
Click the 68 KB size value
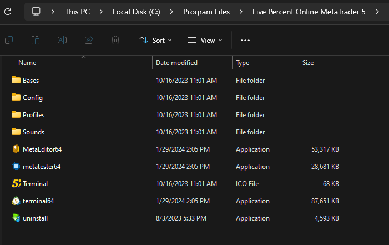331,184
